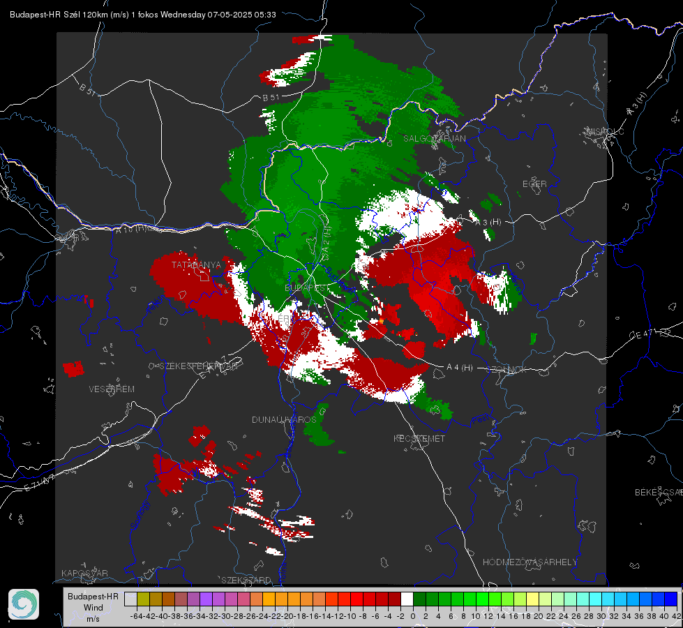Select the EGER city label

534,184
